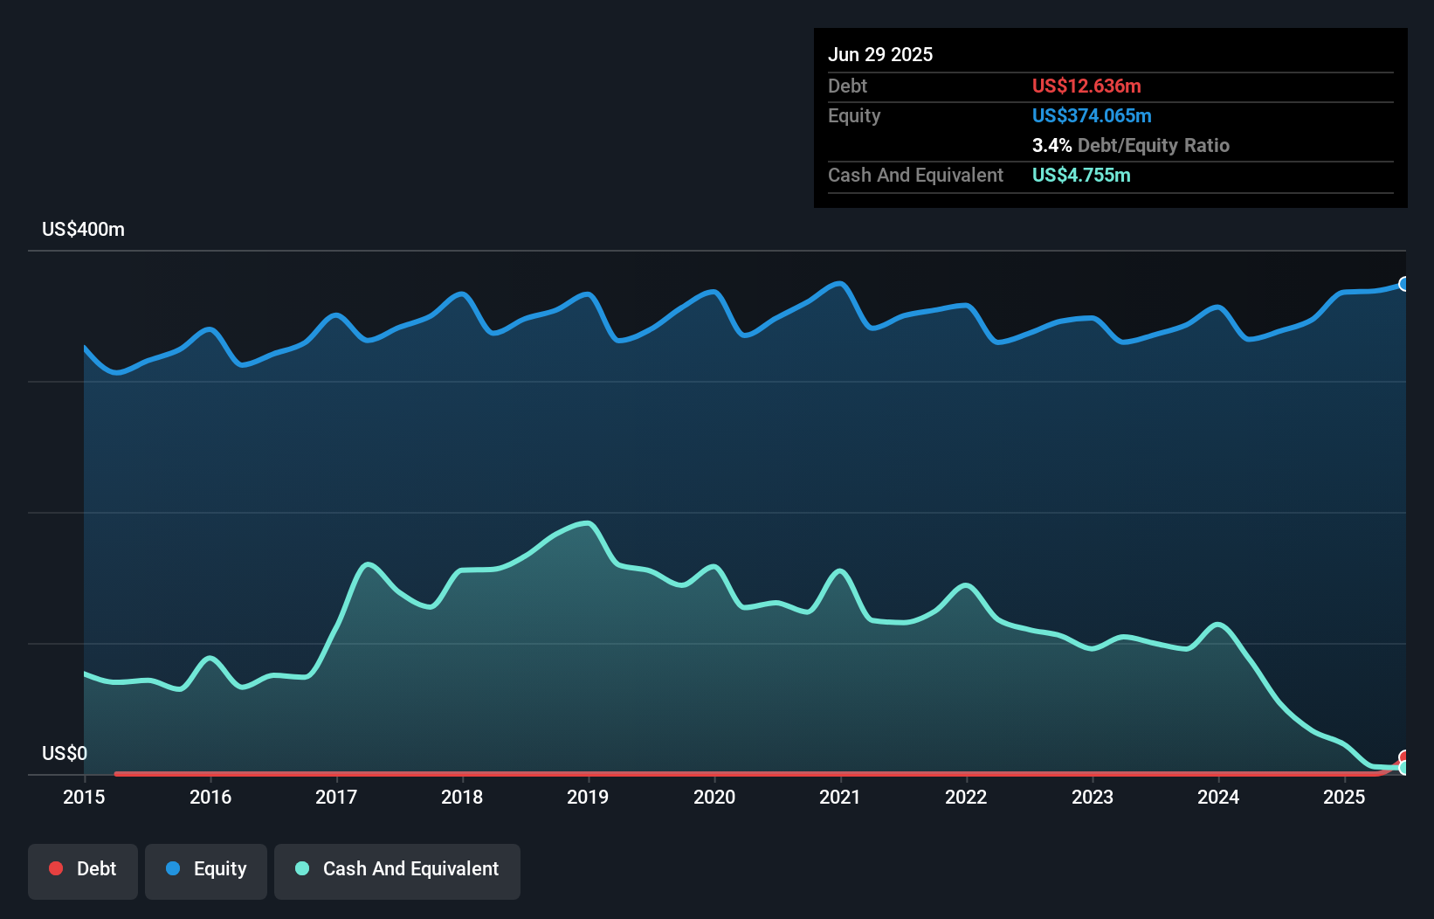Screen dimensions: 1434x919
Task: Click the Jun 29 2025 date heading
Action: [x=880, y=54]
